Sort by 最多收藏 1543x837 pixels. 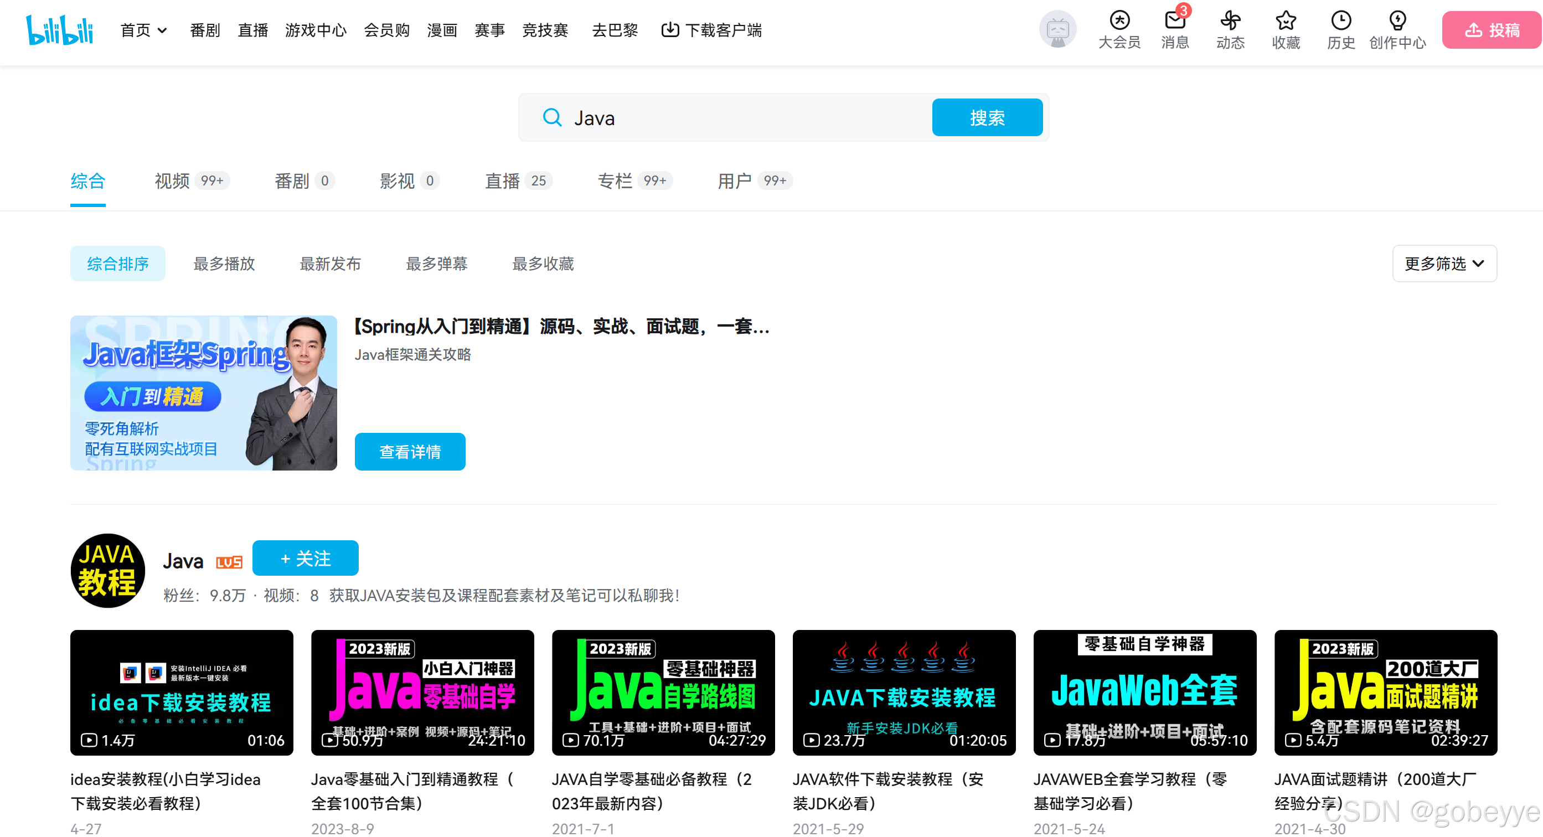pos(543,263)
